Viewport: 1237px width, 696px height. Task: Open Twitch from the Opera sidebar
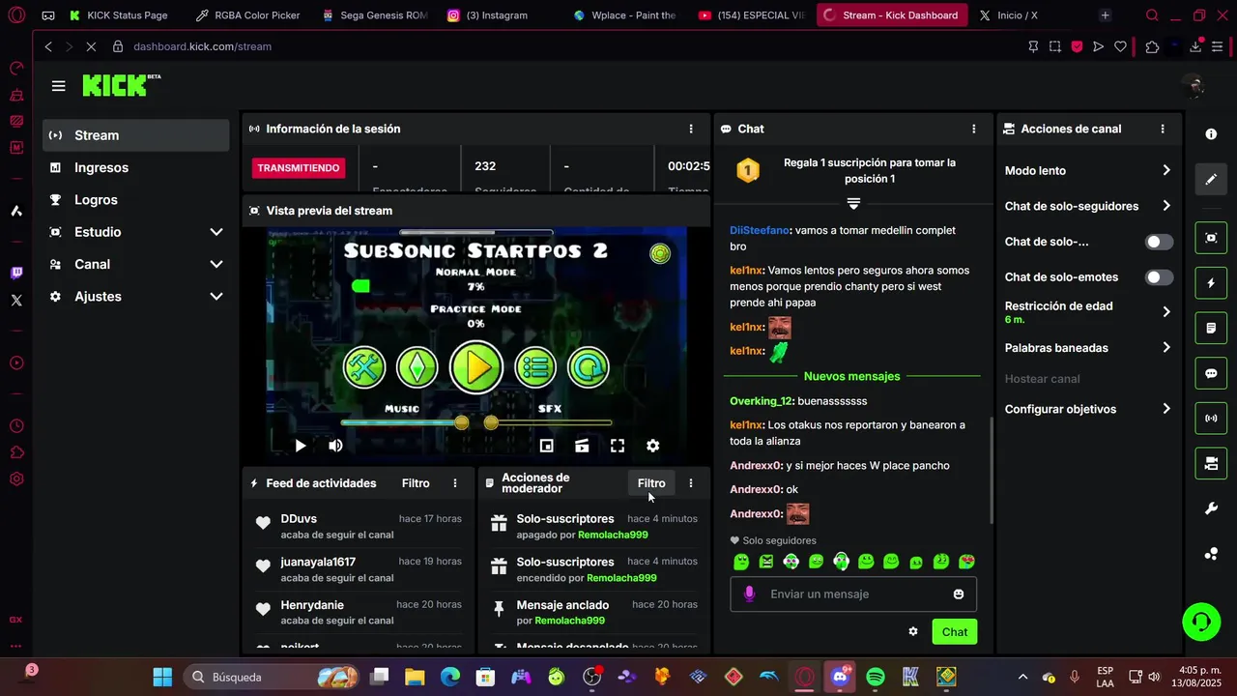(x=16, y=273)
